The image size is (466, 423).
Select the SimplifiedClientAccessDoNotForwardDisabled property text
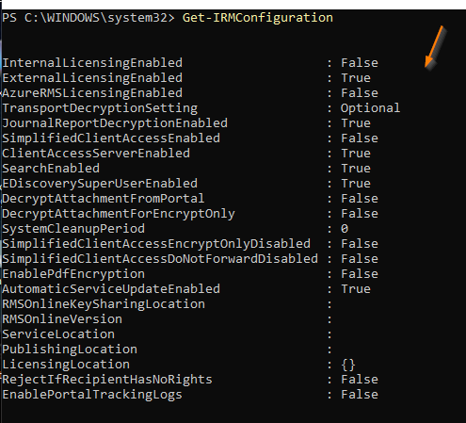pos(160,259)
